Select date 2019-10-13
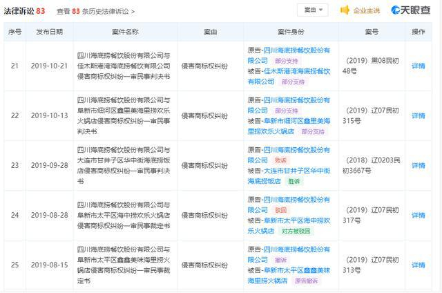Image resolution: width=442 pixels, height=293 pixels. pos(49,115)
